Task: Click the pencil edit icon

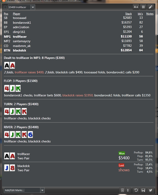Action: click(150, 7)
